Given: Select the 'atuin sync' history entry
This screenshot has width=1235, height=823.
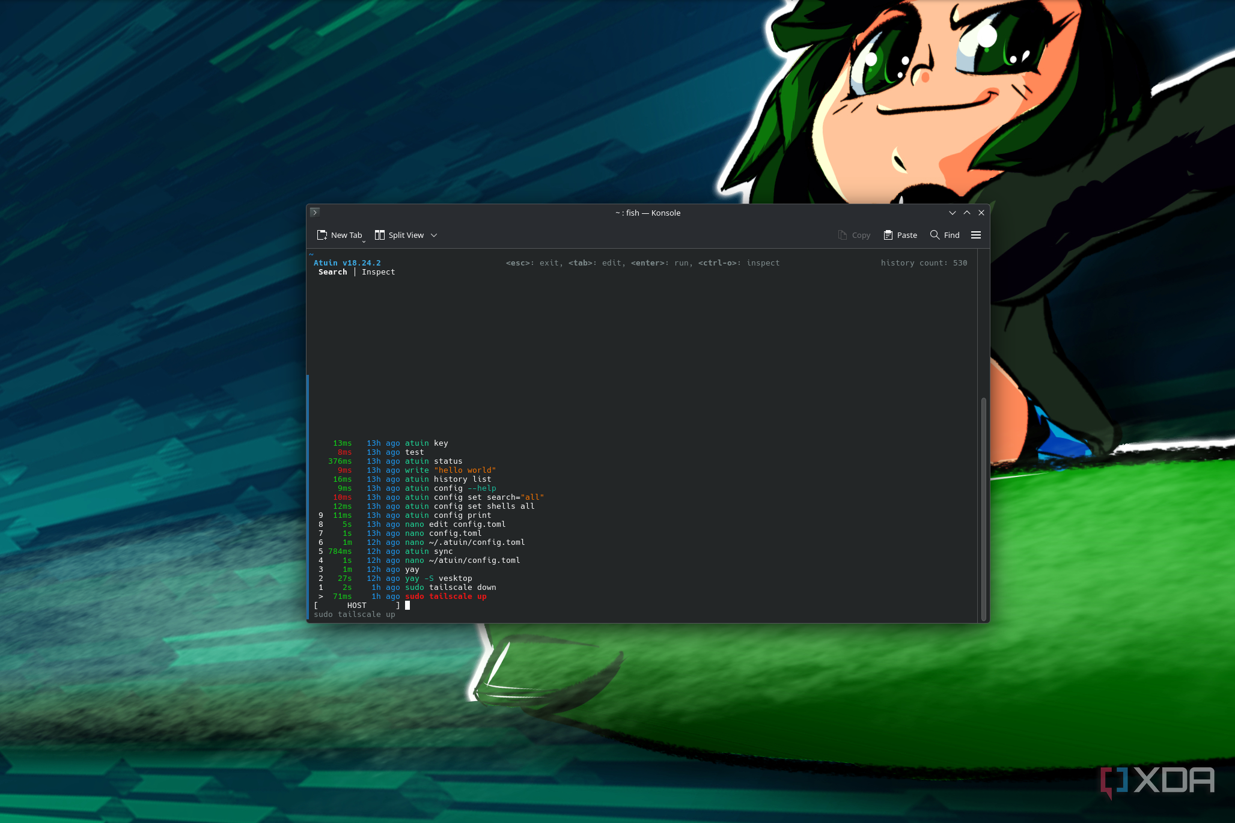Looking at the screenshot, I should (428, 551).
